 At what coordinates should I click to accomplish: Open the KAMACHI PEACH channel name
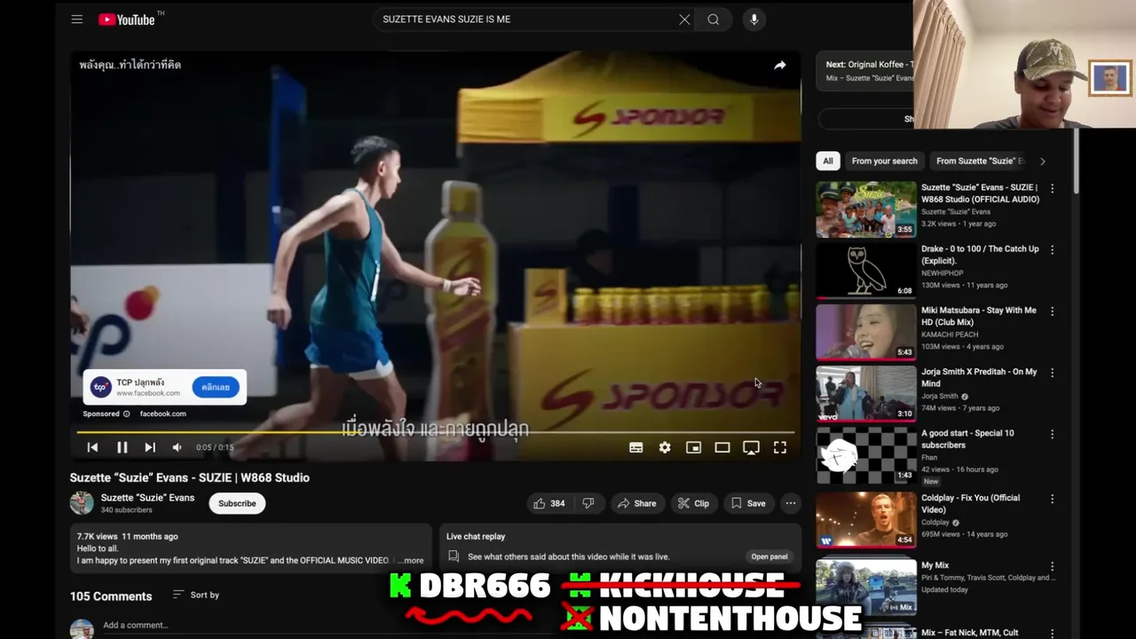(950, 335)
